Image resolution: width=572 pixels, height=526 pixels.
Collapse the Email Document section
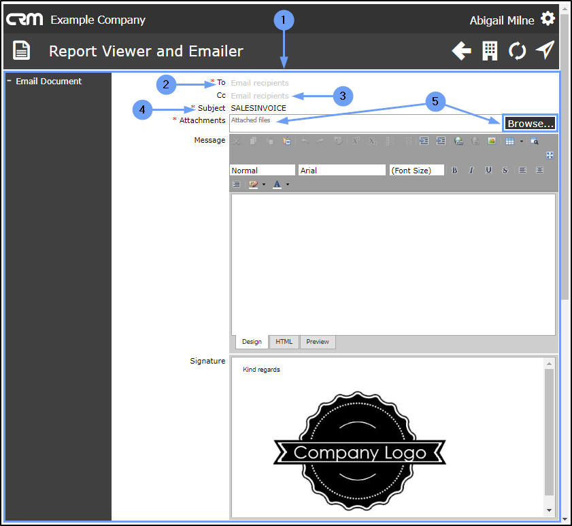coord(9,81)
